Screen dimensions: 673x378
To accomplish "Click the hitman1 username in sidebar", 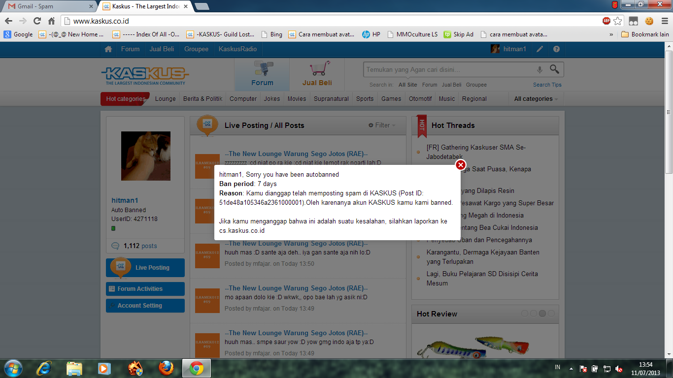I will [x=125, y=200].
